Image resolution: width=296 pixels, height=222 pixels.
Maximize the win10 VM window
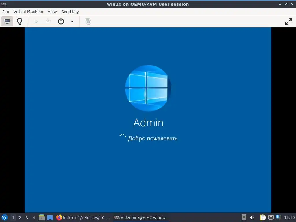(x=286, y=4)
